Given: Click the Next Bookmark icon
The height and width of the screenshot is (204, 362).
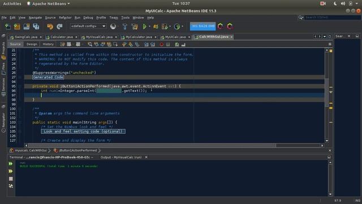Looking at the screenshot, I should click(131, 44).
